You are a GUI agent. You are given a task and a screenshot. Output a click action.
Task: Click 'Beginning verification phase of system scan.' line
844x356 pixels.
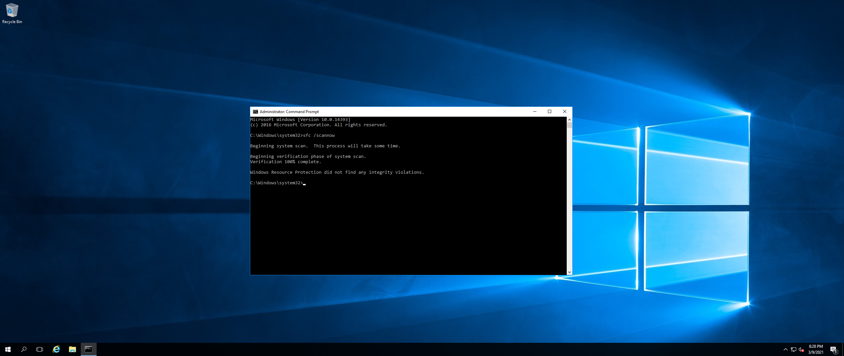click(308, 157)
